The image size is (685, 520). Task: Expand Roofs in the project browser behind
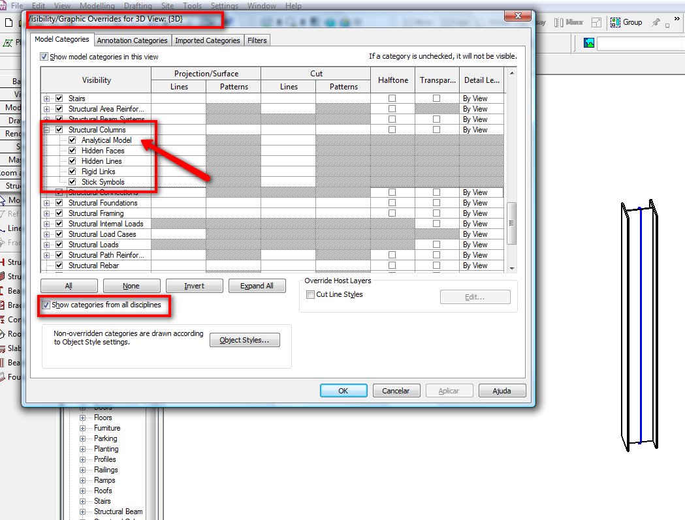point(82,491)
